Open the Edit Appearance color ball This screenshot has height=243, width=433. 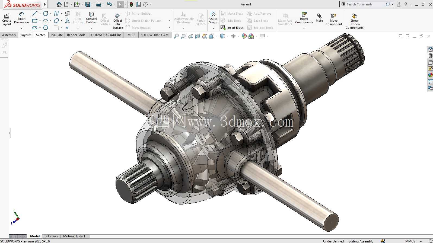click(244, 36)
